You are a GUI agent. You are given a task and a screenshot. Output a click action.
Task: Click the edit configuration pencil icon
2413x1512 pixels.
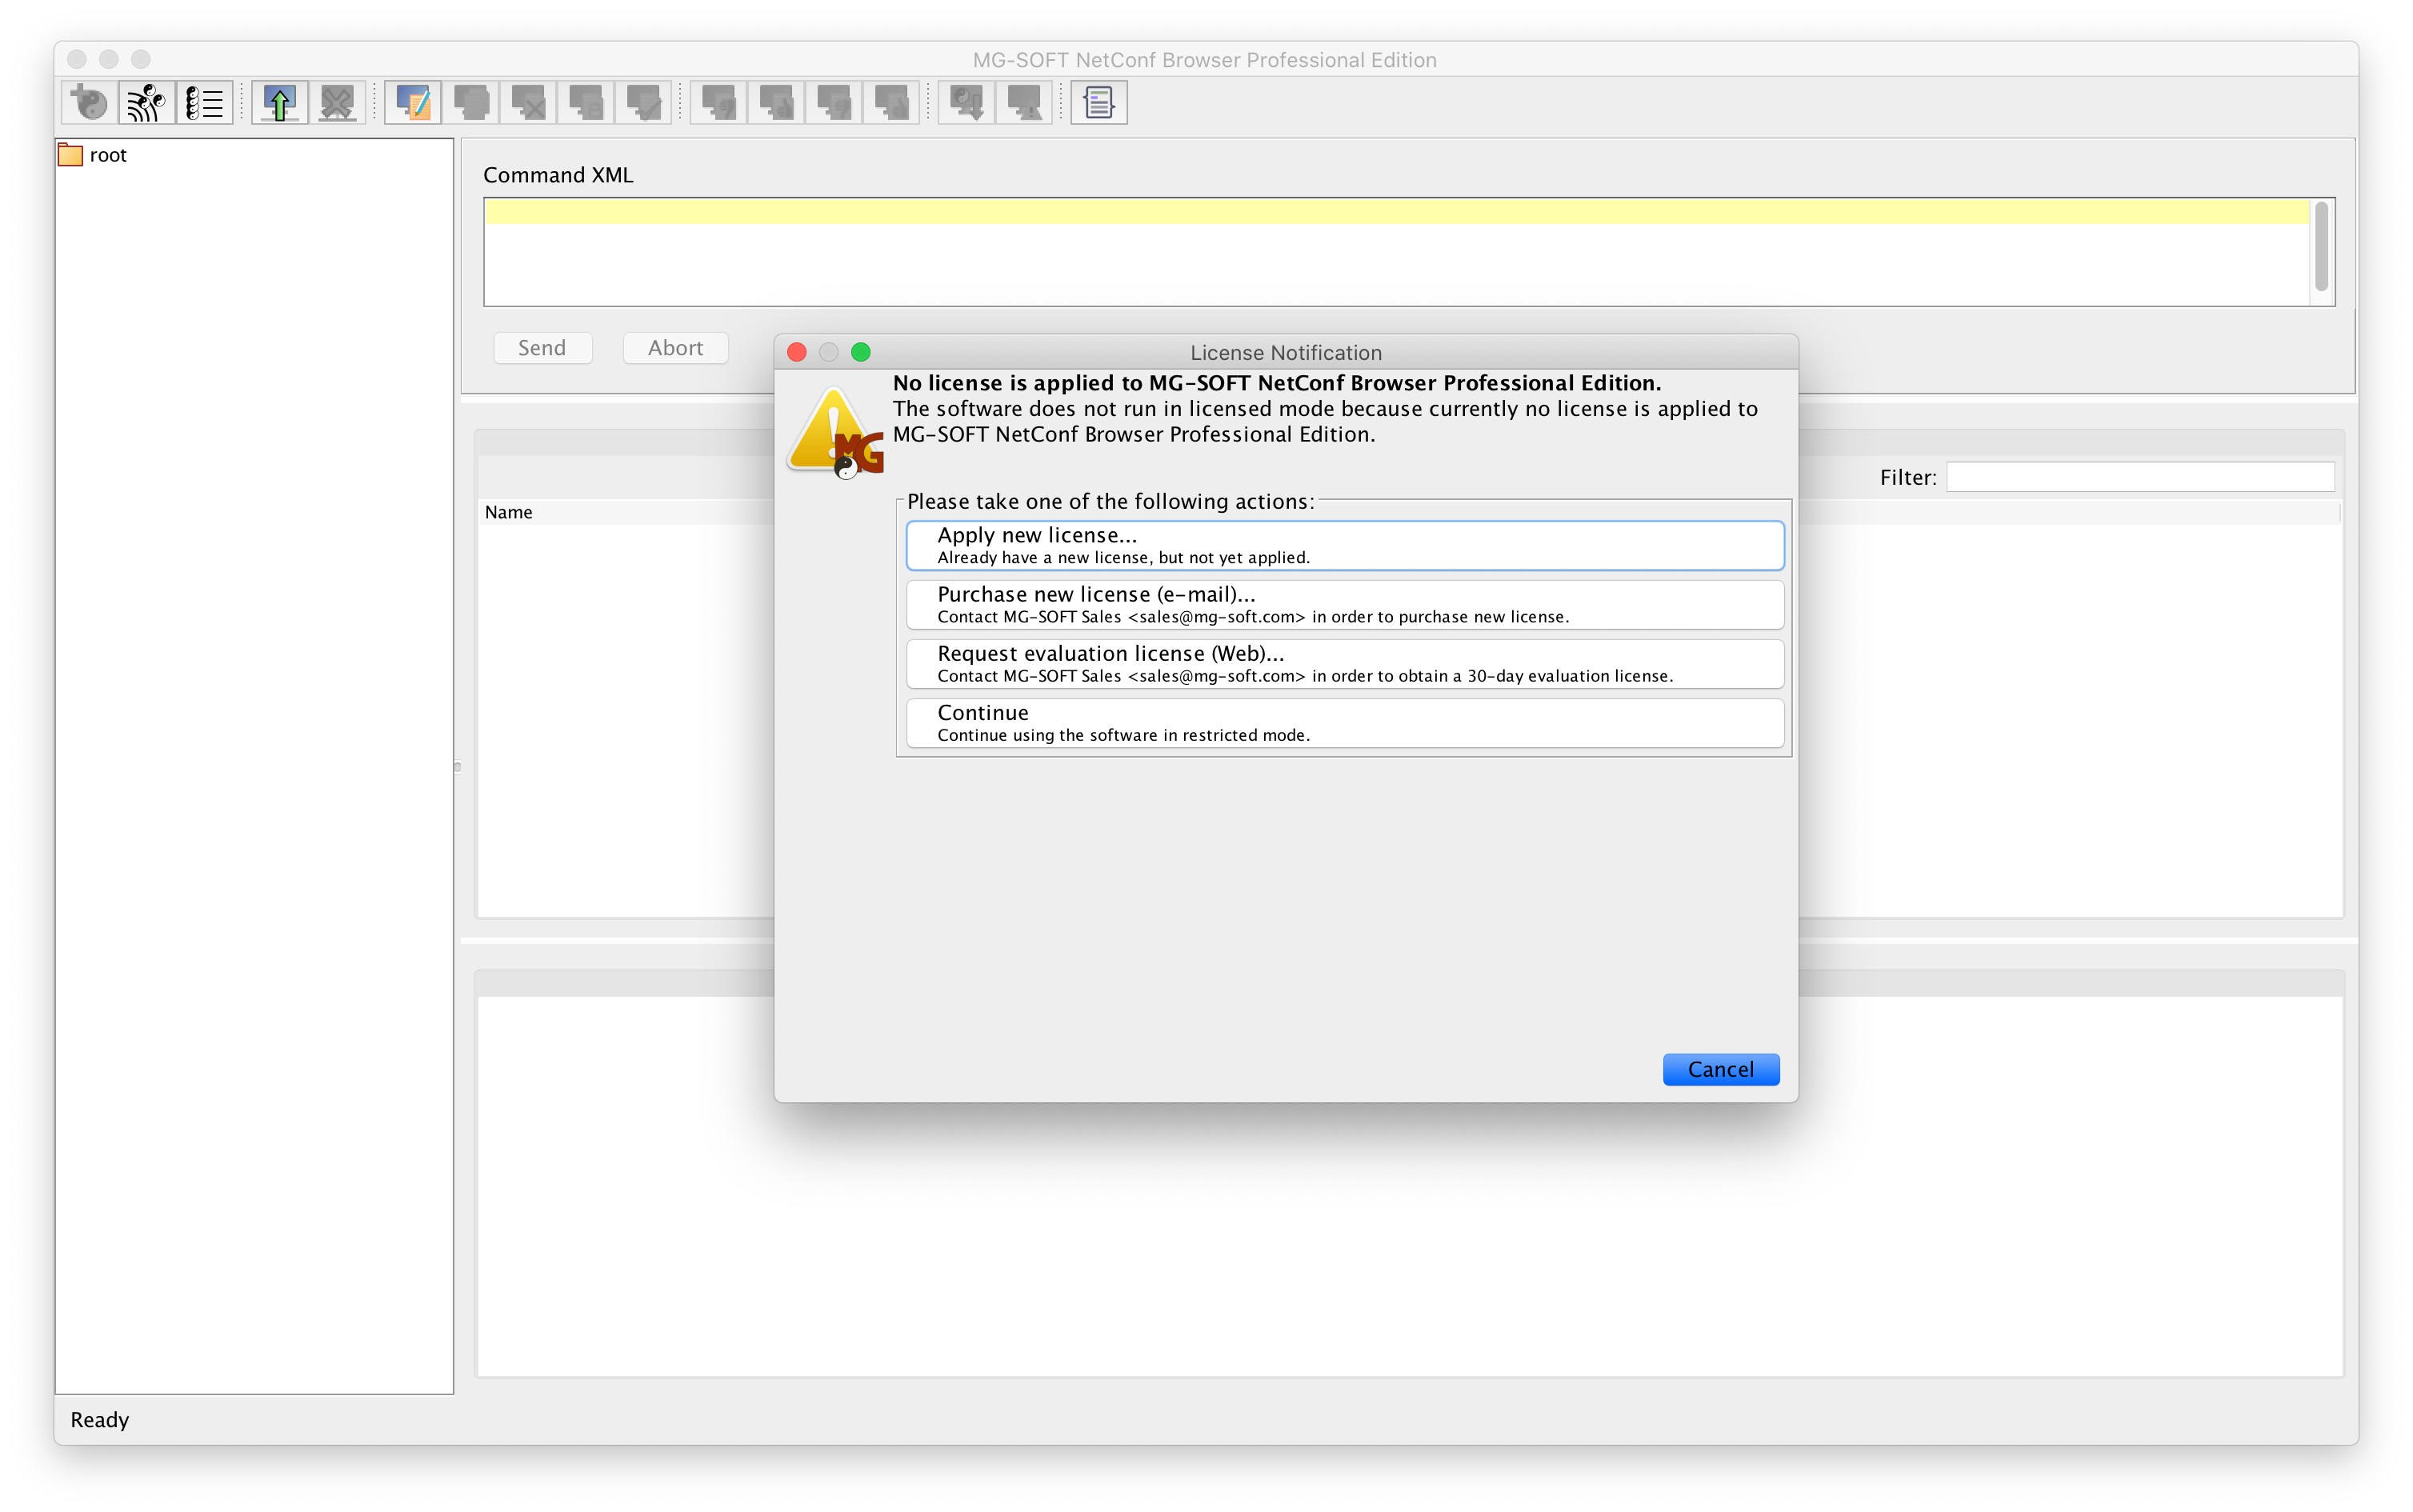(x=413, y=102)
